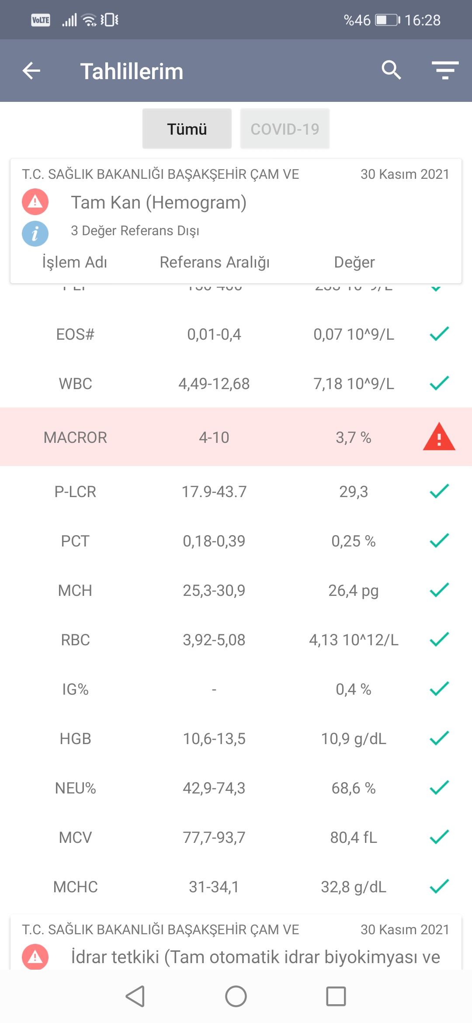Tap the green checkmark in HGB row

tap(439, 738)
